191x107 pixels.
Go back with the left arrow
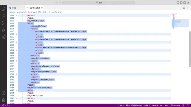(x=56, y=3)
